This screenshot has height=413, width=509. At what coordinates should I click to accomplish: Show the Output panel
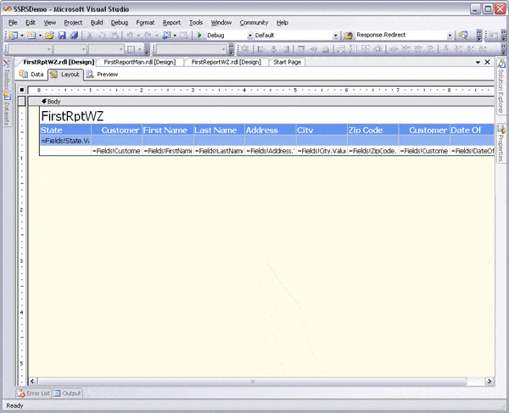70,393
